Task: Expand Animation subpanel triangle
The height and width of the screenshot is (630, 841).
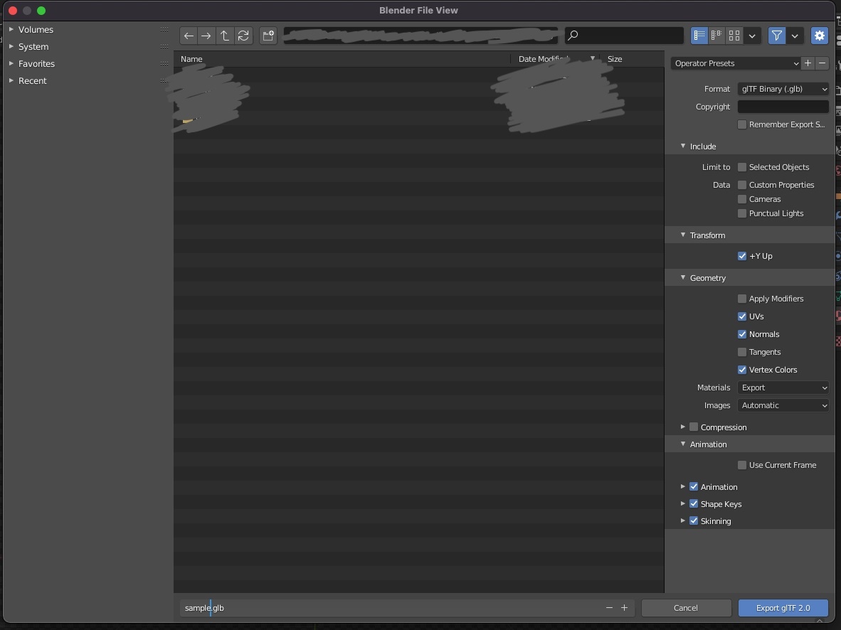Action: [683, 487]
